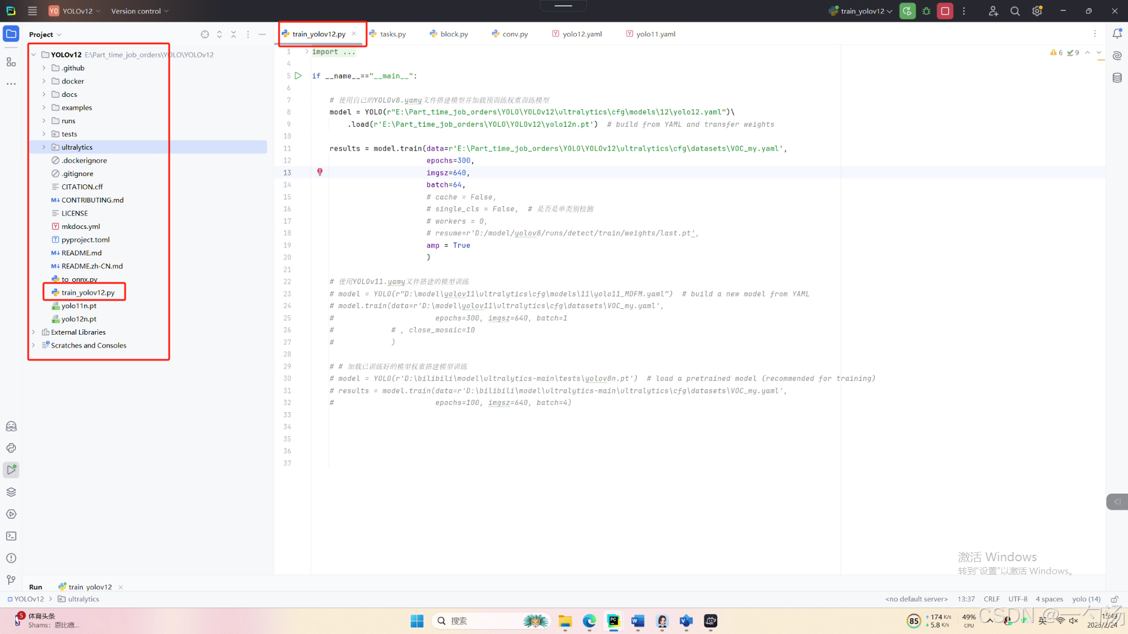Viewport: 1128px width, 634px height.
Task: Expand External Libraries node
Action: click(x=33, y=332)
